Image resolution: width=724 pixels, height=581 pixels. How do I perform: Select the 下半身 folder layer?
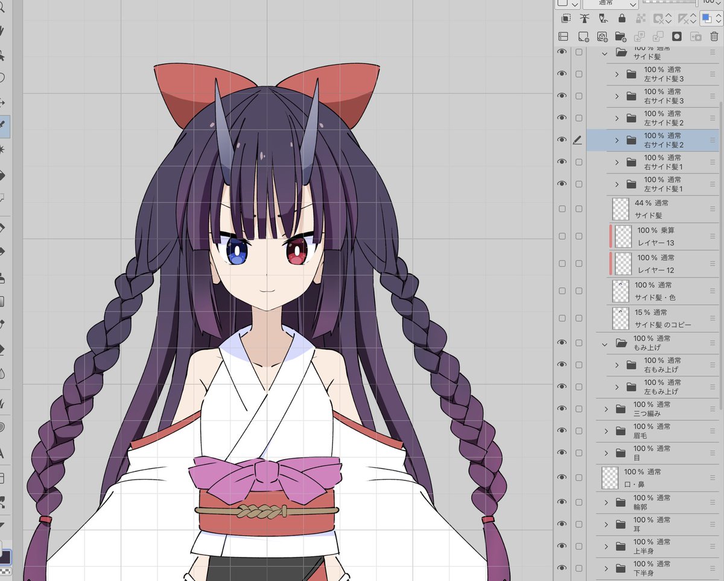652,568
